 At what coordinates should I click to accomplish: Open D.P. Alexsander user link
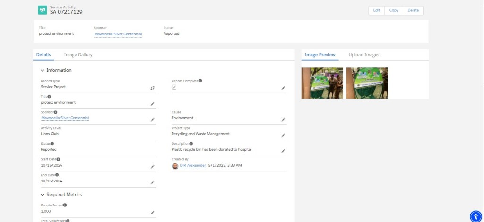[193, 165]
